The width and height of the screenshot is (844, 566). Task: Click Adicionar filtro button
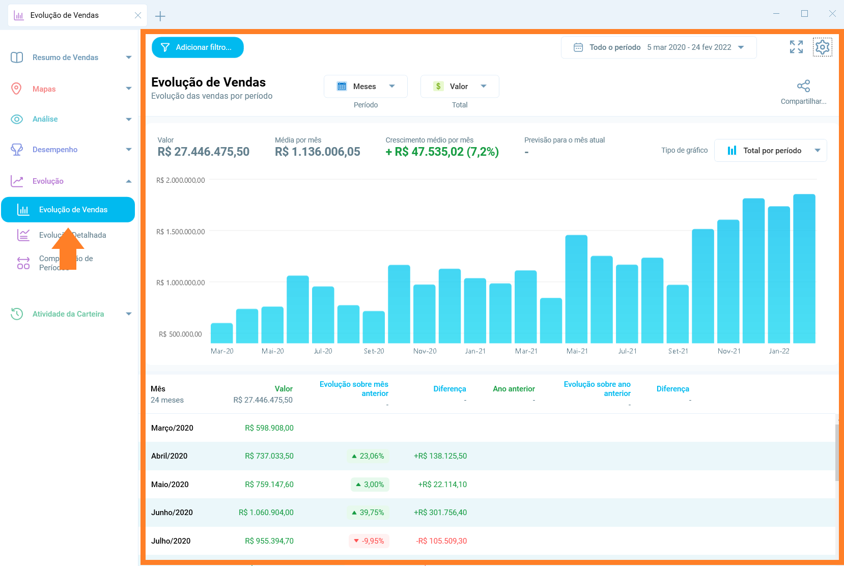(198, 47)
